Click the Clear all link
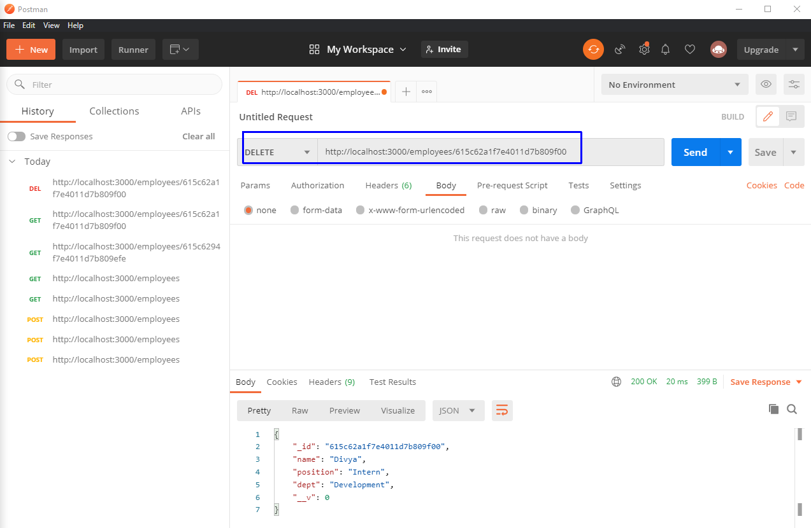The height and width of the screenshot is (528, 811). 199,136
